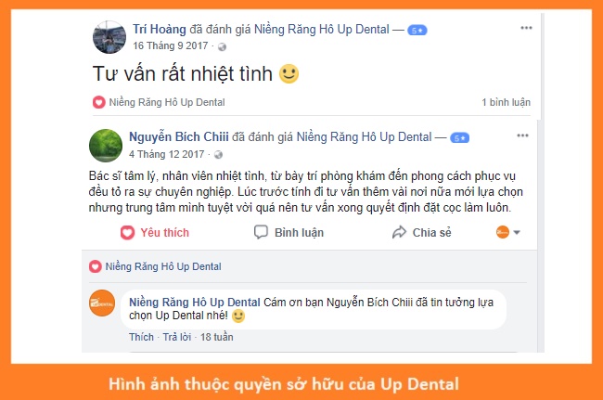This screenshot has width=603, height=400.
Task: Toggle the Yêu thích heart reaction
Action: [x=155, y=232]
